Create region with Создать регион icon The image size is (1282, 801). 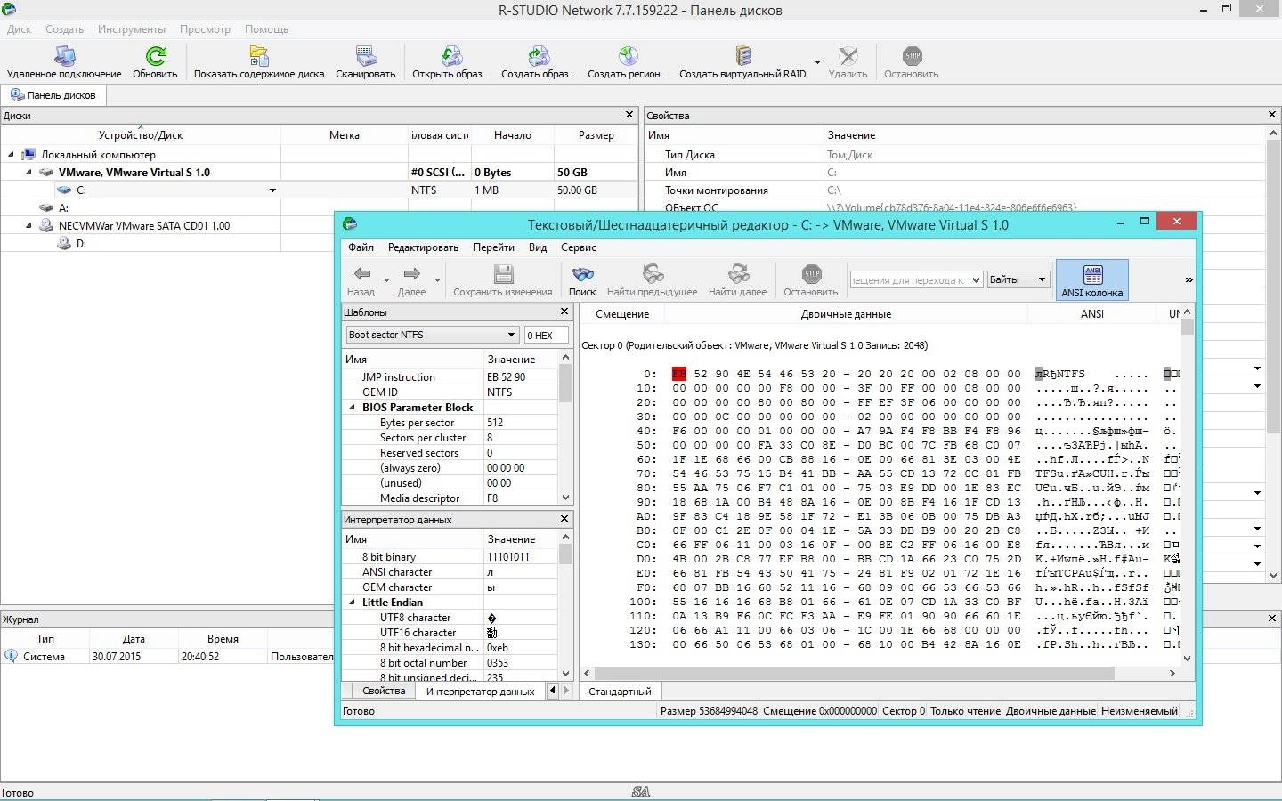coord(629,57)
